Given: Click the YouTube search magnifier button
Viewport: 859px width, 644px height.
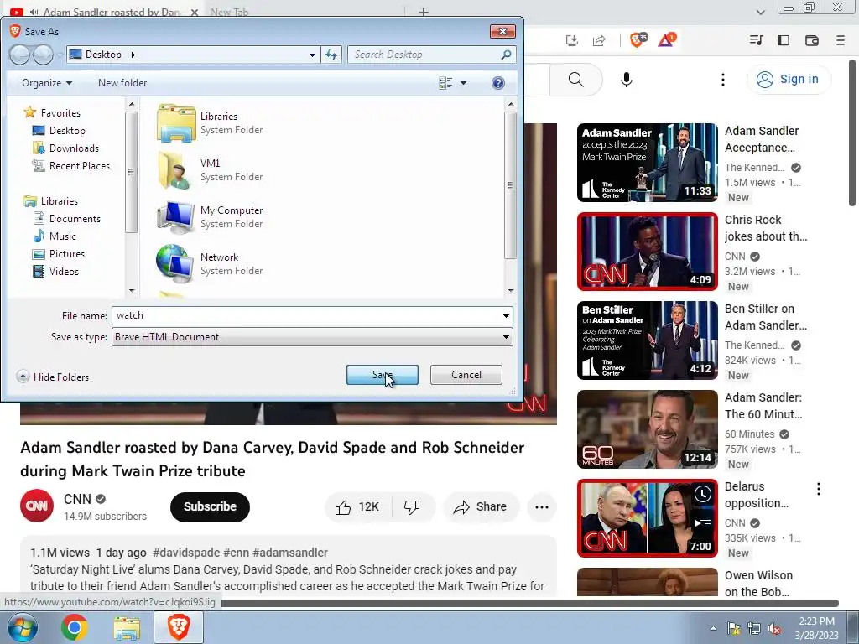Looking at the screenshot, I should (575, 80).
